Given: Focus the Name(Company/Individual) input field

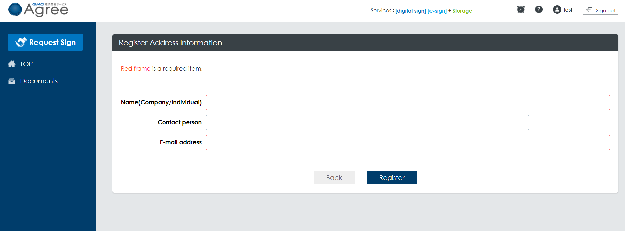Looking at the screenshot, I should (407, 102).
